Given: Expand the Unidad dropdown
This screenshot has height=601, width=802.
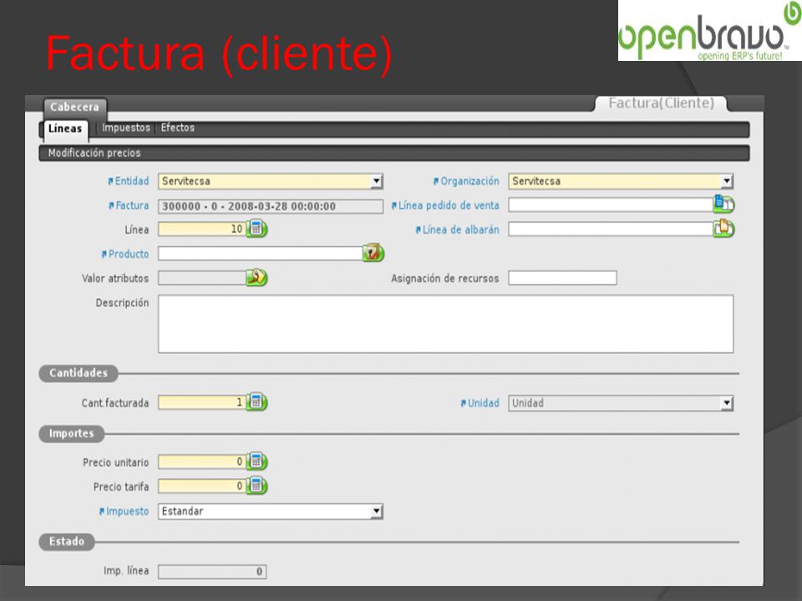Looking at the screenshot, I should coord(727,403).
